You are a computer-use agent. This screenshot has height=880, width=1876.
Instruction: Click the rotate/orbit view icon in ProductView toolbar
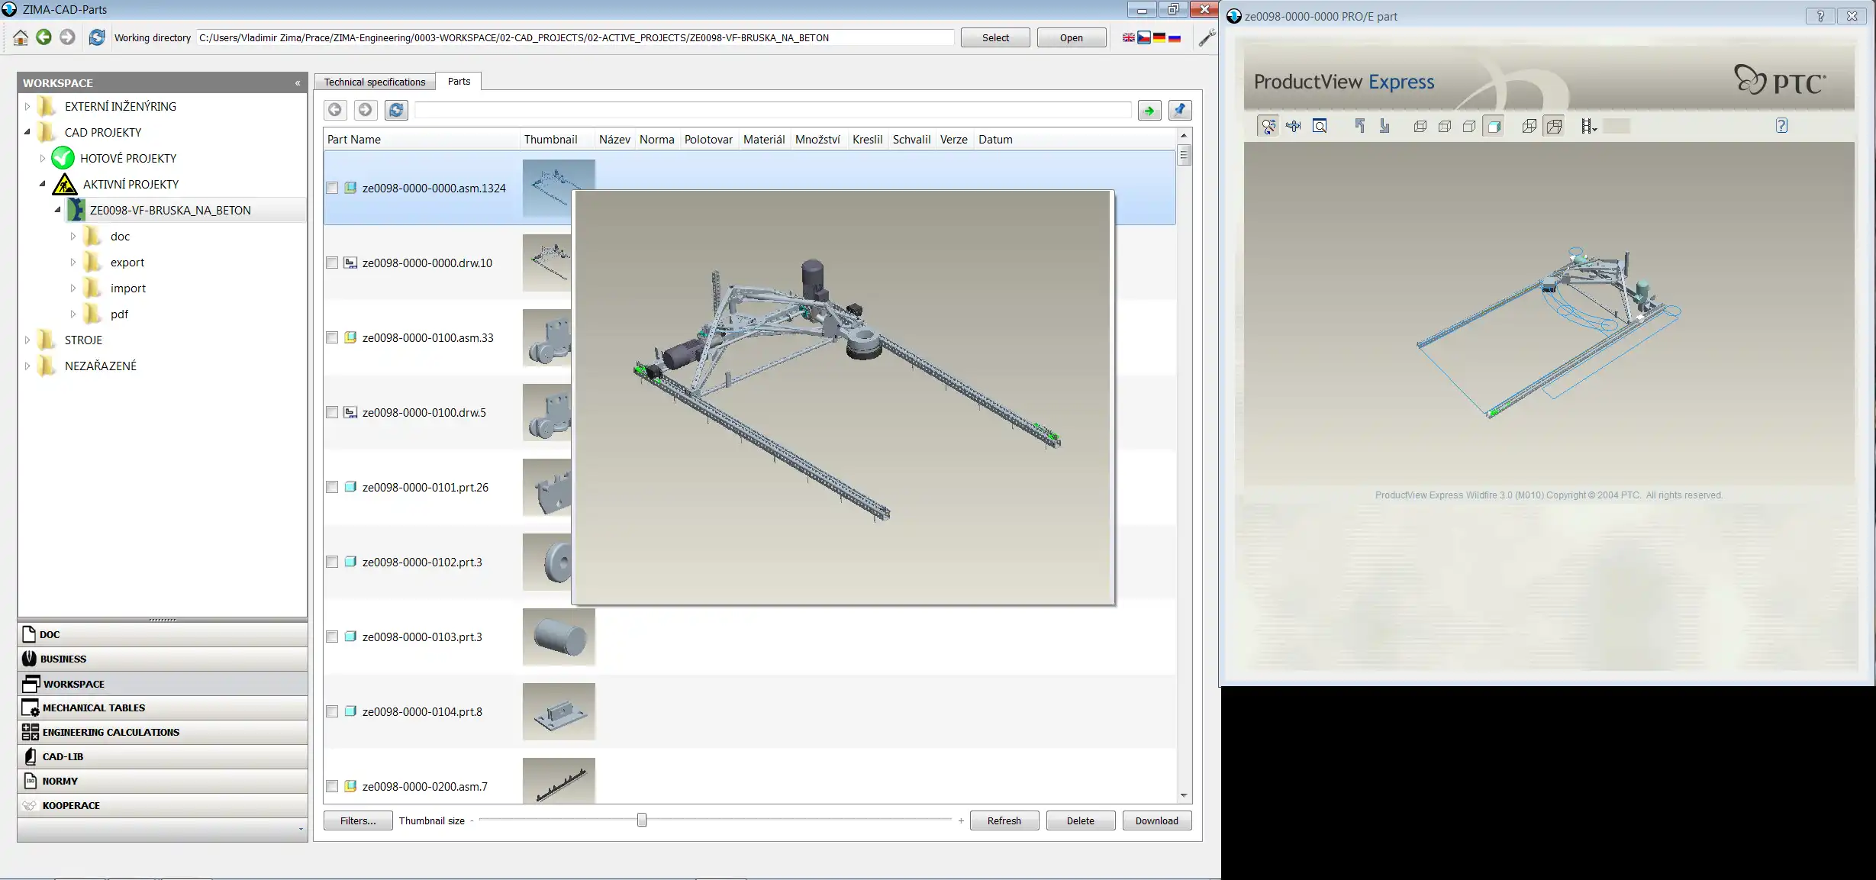1266,125
